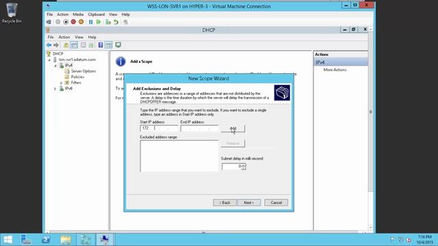The image size is (438, 246).
Task: Expand the Filters tree node
Action: 61,83
